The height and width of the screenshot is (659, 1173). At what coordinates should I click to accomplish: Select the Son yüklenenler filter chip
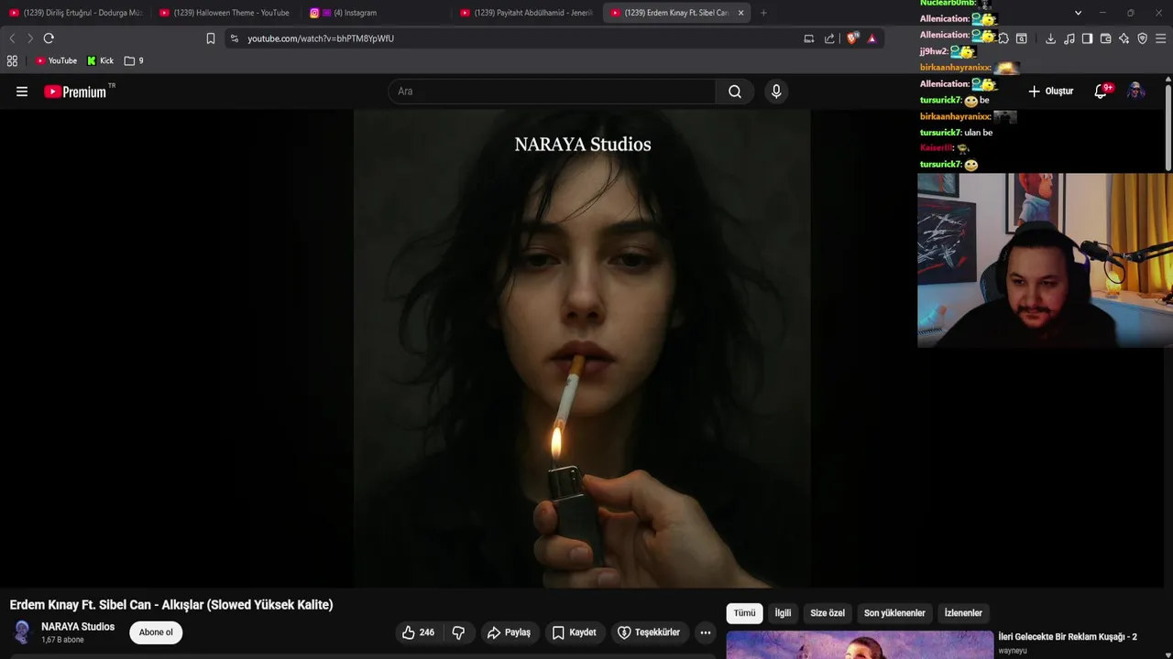pos(894,613)
